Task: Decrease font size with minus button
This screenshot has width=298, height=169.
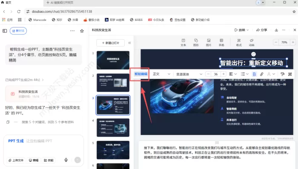Action: [x=209, y=74]
